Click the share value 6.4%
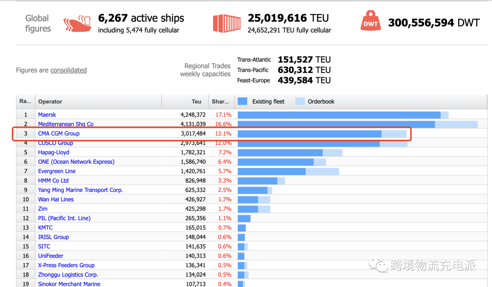This screenshot has width=492, height=287. (225, 162)
